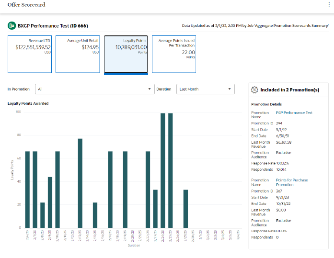Click the percent badge promotions icon

254,90
